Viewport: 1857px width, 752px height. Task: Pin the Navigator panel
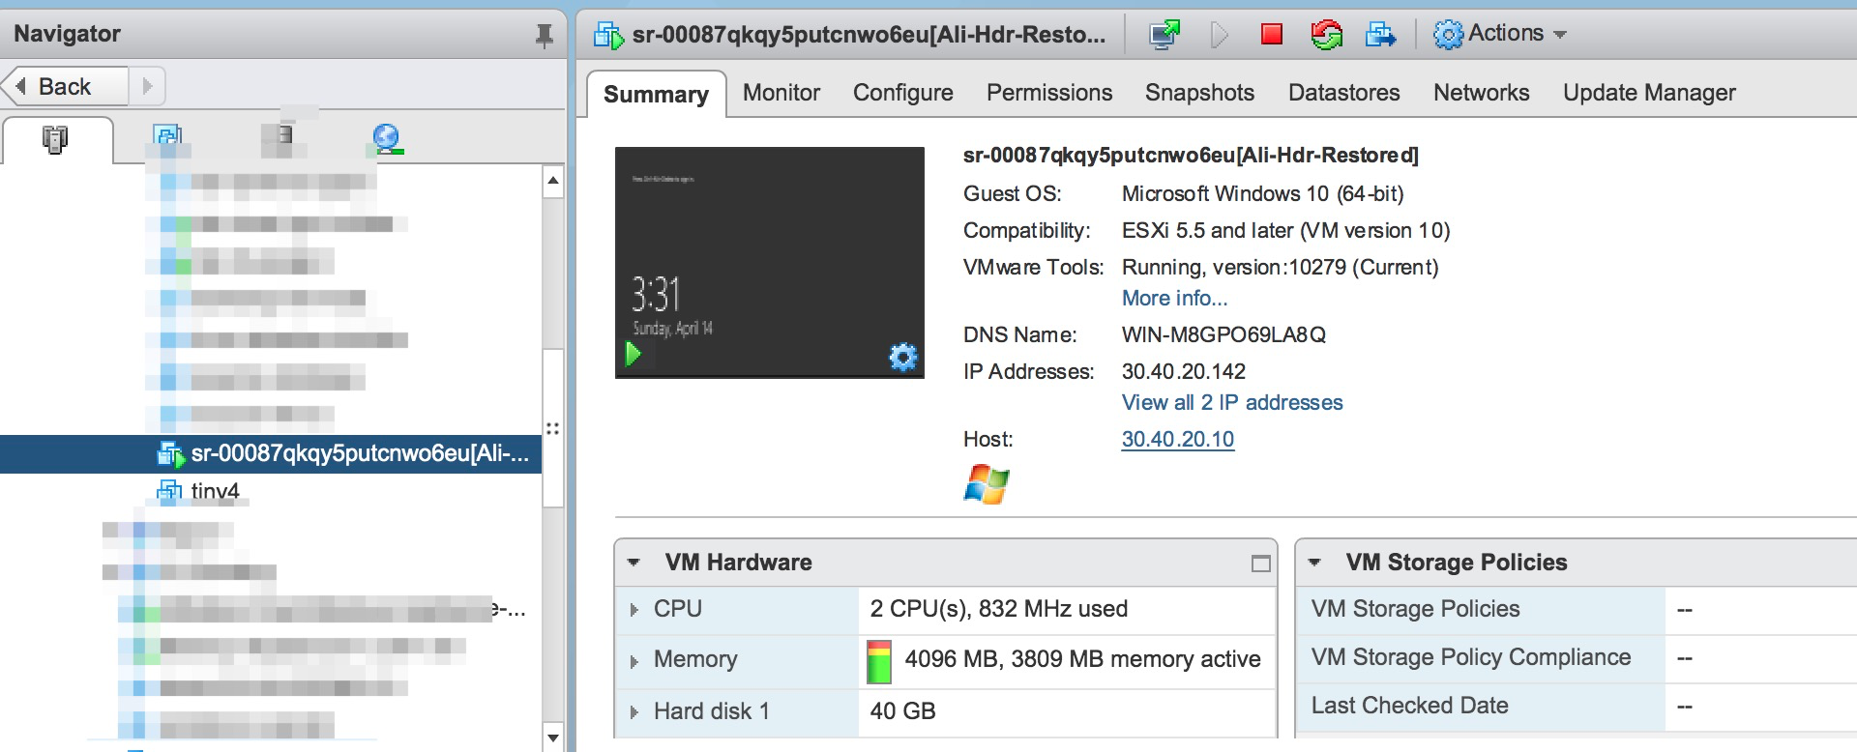(545, 36)
